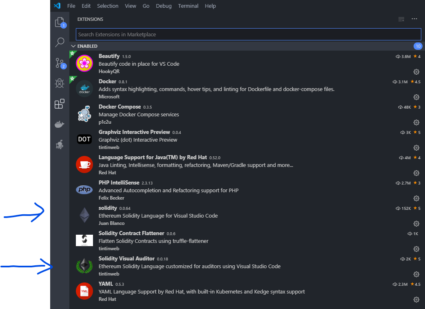Click the PHP IntelliSense php logo
Image resolution: width=425 pixels, height=309 pixels.
click(84, 190)
